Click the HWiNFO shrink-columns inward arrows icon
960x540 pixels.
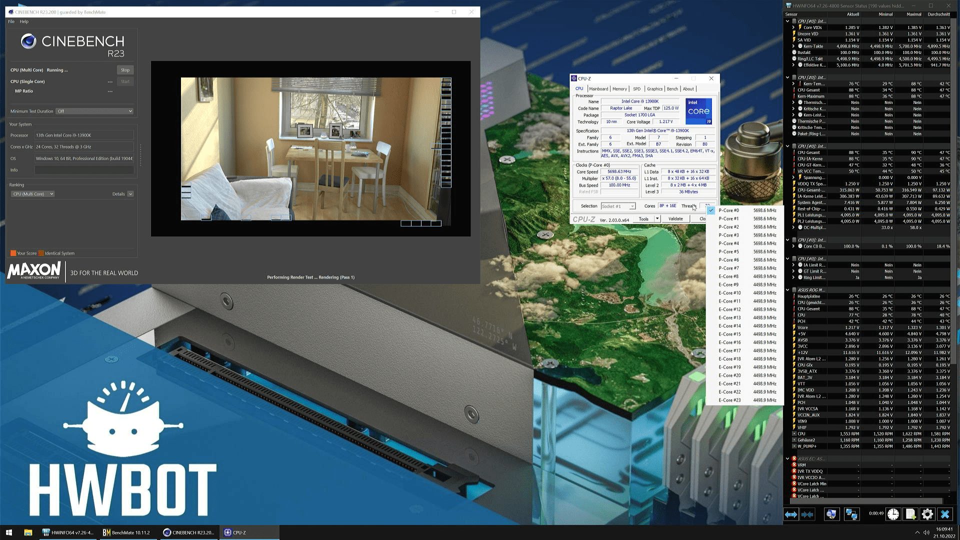pos(807,514)
